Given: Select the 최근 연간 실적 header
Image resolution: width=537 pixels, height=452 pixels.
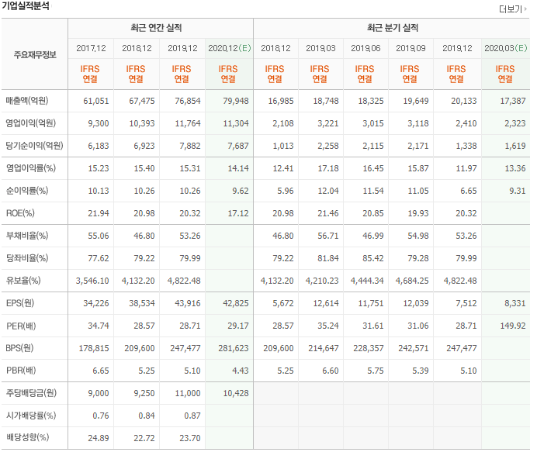Looking at the screenshot, I should 156,28.
